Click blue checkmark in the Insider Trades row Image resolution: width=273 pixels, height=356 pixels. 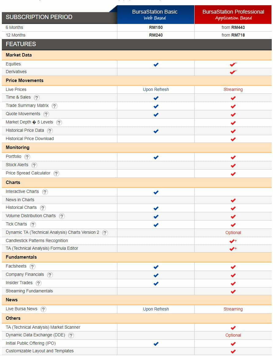click(156, 283)
